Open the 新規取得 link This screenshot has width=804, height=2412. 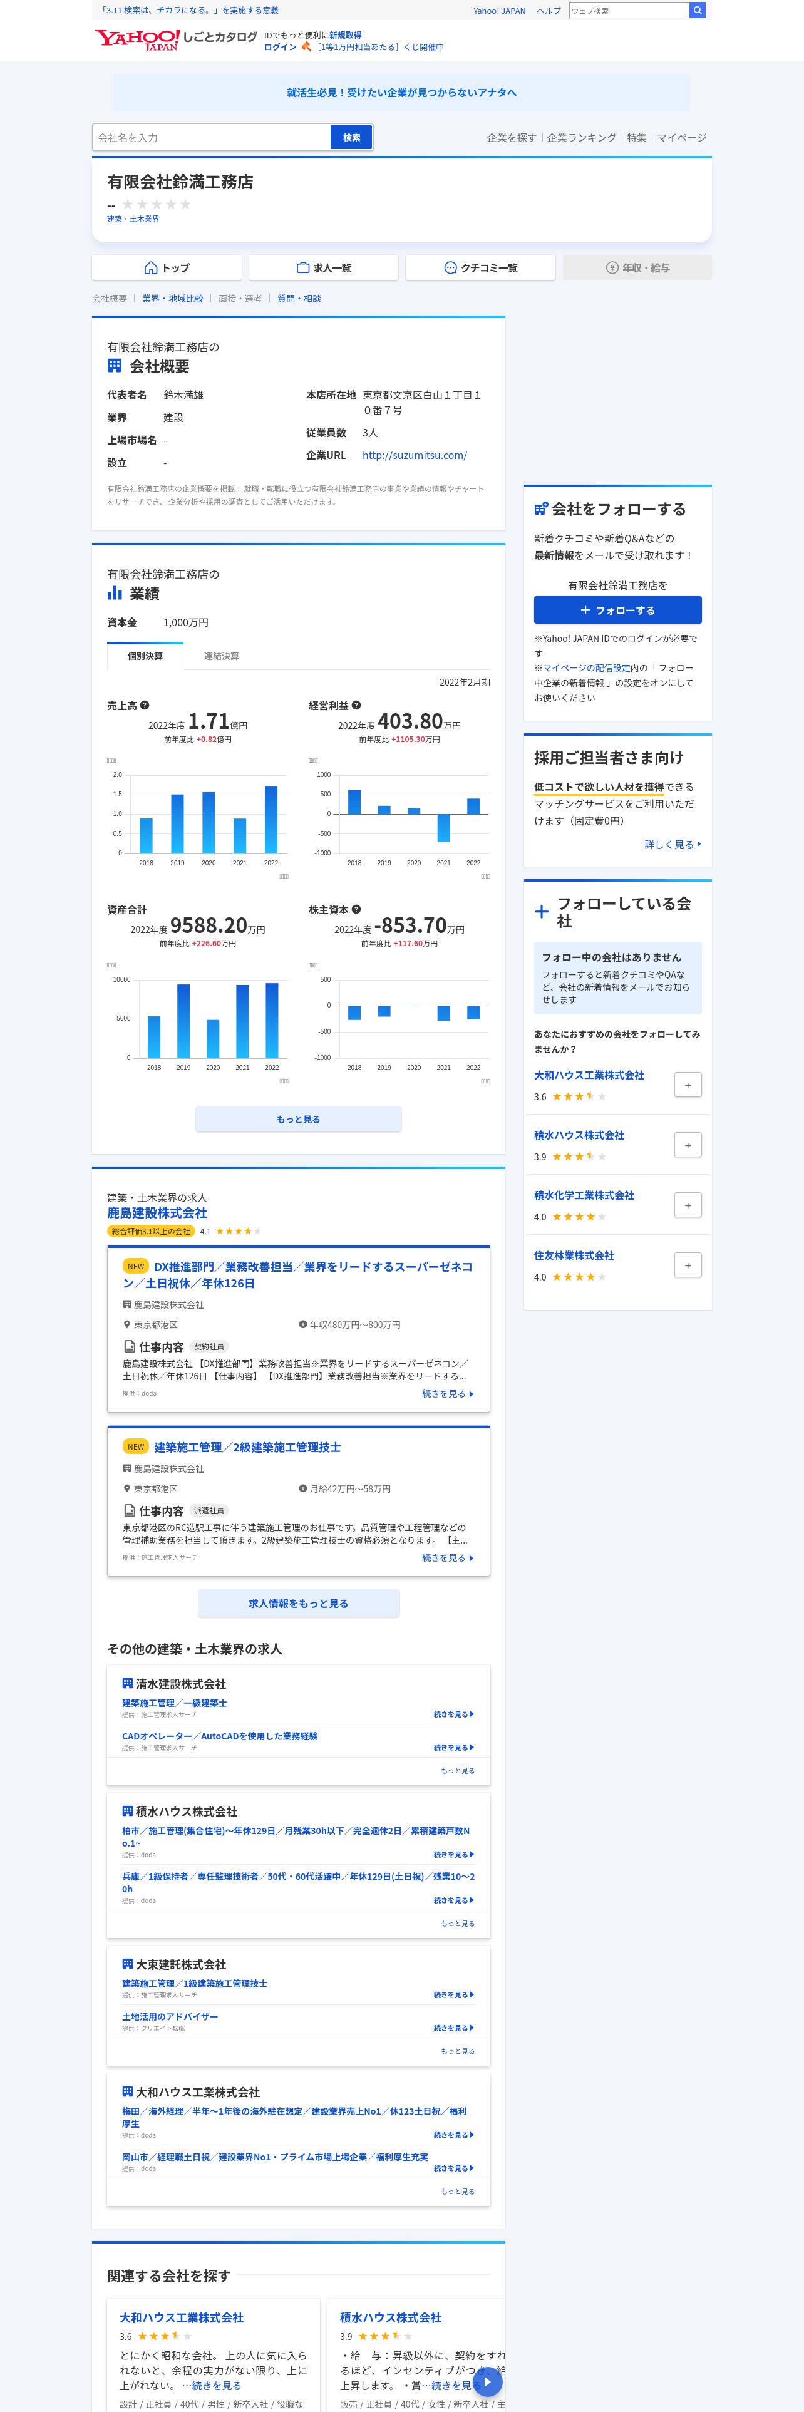click(346, 34)
